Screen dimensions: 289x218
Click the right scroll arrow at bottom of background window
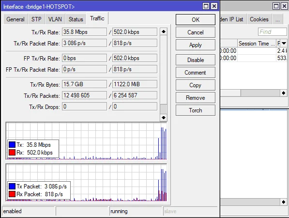284,202
